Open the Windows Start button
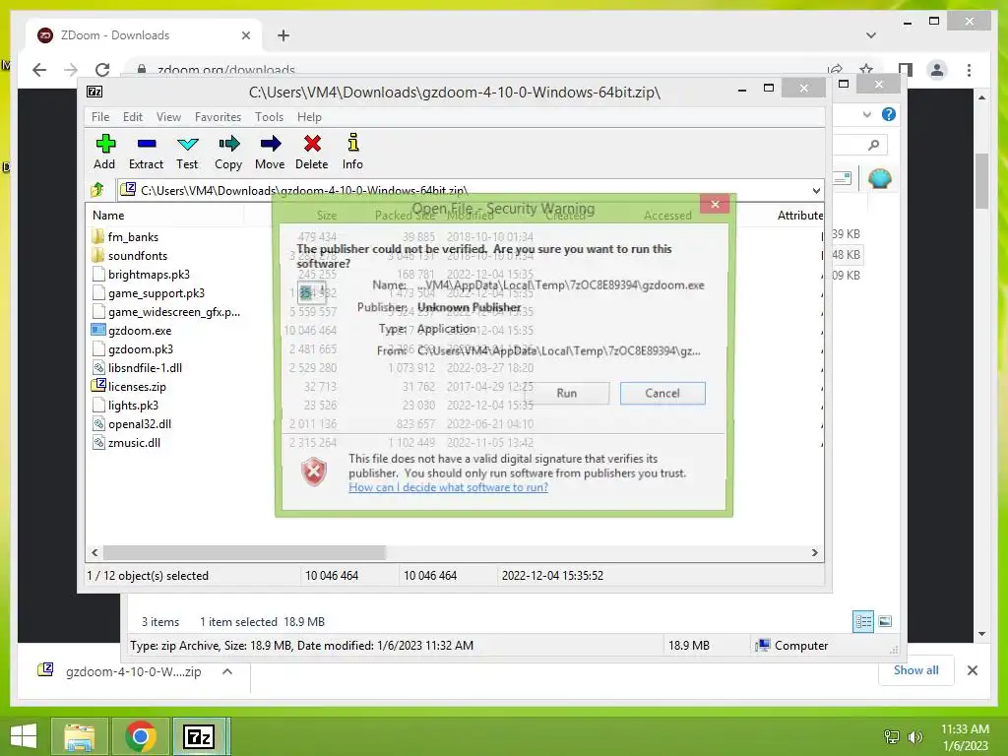 24,736
